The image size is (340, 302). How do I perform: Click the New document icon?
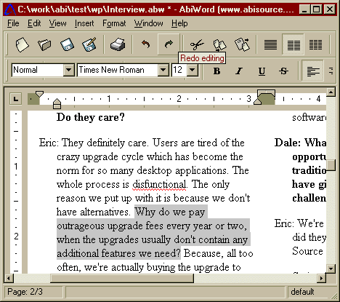click(x=22, y=44)
